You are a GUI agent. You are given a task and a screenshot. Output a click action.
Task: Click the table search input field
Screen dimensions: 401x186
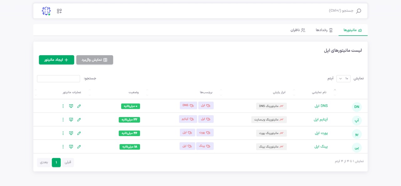pyautogui.click(x=59, y=79)
